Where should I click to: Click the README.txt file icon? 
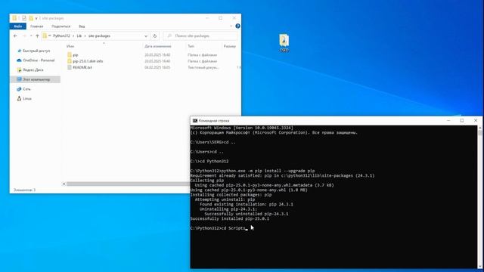70,67
